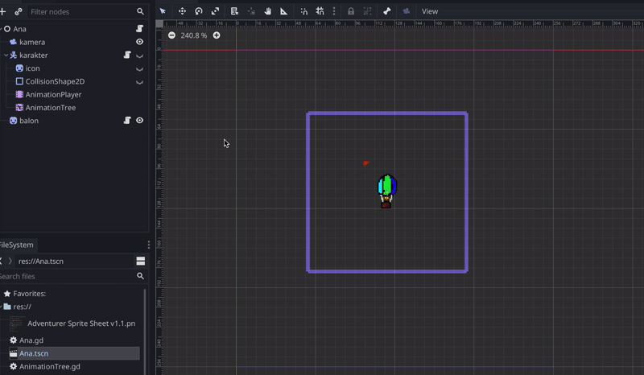The width and height of the screenshot is (644, 375).
Task: Select Adventurer Sprite Sheet v1.1 file
Action: 81,323
